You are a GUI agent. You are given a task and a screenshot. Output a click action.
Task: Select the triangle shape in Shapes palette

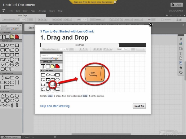point(2,96)
